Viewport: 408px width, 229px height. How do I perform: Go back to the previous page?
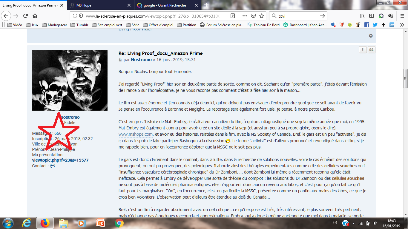pos(7,16)
